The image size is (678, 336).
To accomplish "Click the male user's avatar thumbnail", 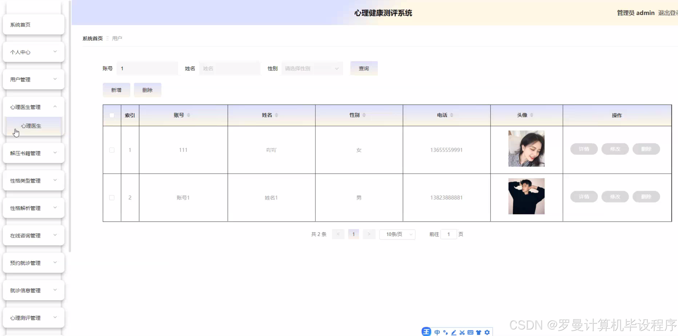I will (526, 196).
